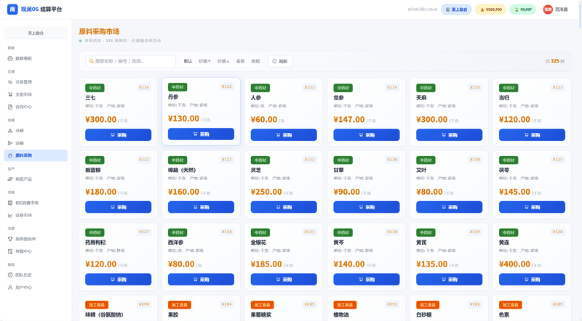Viewport: 582px width, 321px height.
Task: Purchase 灵芝 with its 采购 button
Action: 284,207
